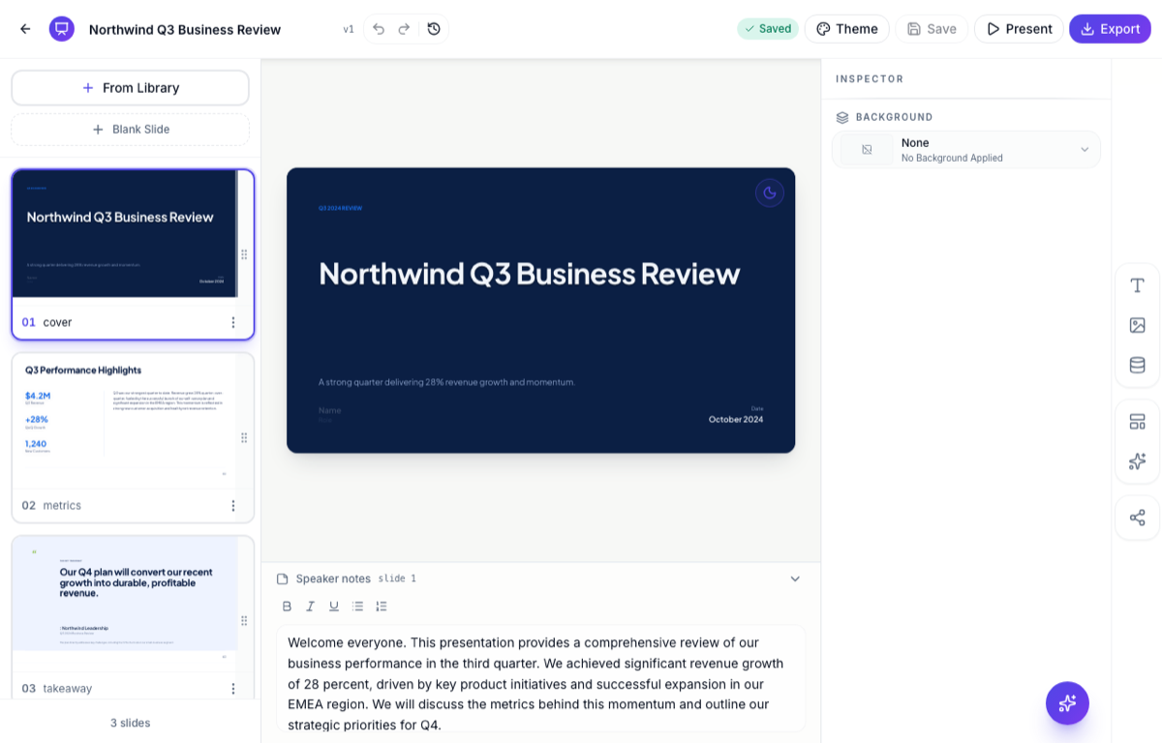Insert bulleted list in speaker notes
The width and height of the screenshot is (1162, 743).
click(357, 607)
